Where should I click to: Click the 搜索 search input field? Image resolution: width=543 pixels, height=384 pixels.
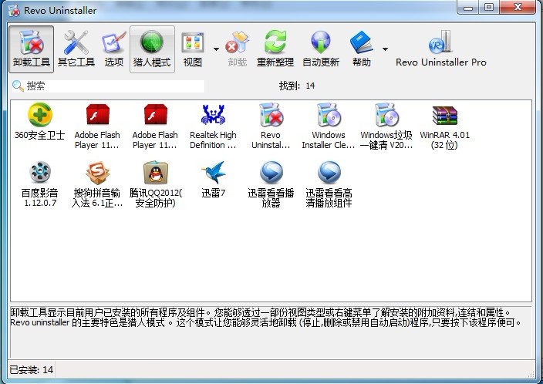[x=114, y=86]
